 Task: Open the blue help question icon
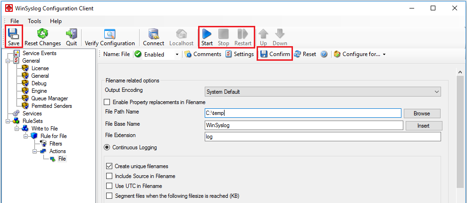324,54
